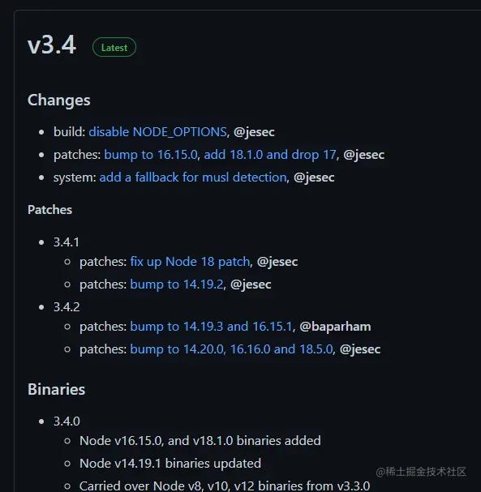
Task: Open the fix up Node 18 patch link
Action: tap(190, 262)
